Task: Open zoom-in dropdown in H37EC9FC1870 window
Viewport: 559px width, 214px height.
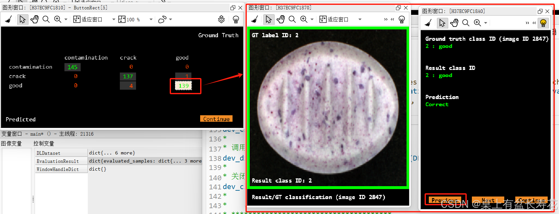Action: pyautogui.click(x=312, y=19)
